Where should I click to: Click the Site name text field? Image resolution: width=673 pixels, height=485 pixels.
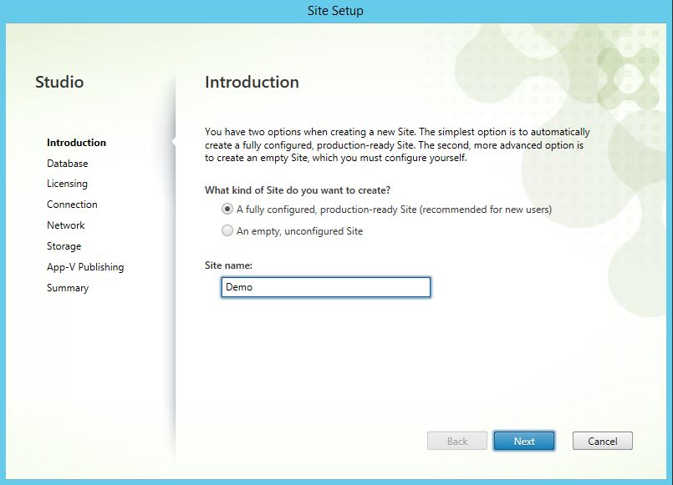coord(326,287)
